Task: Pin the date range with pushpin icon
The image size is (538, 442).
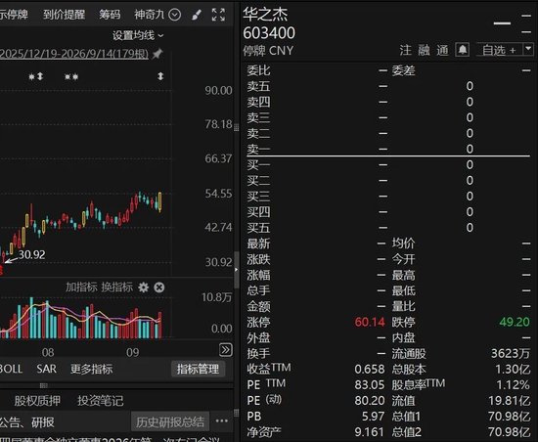Action: tap(157, 54)
